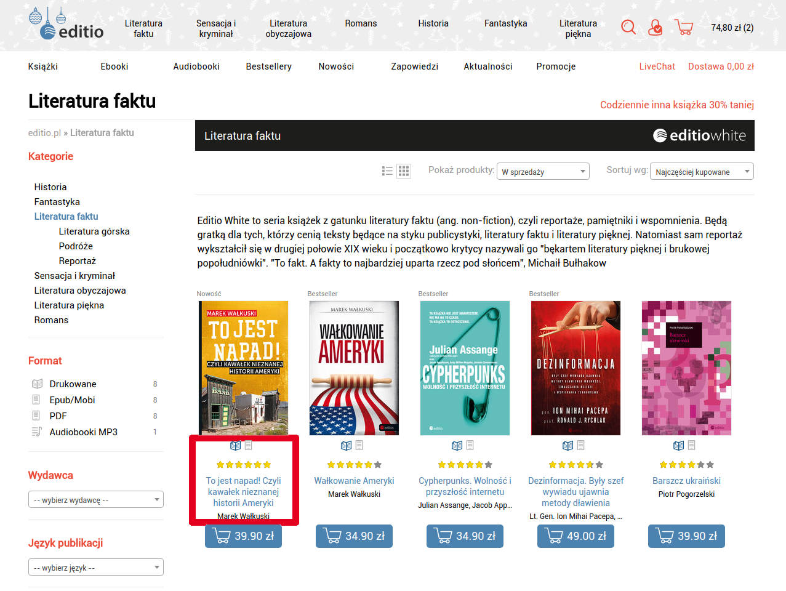Screen dimensions: 786x591
Task: Select Historia category in sidebar
Action: [50, 187]
